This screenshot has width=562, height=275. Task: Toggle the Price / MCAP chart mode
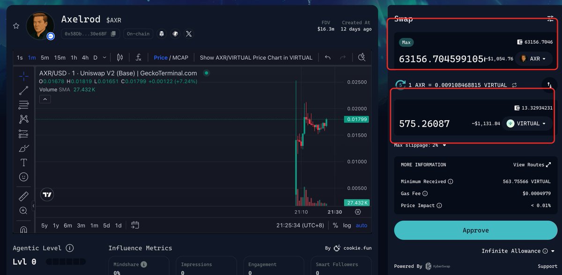(171, 58)
